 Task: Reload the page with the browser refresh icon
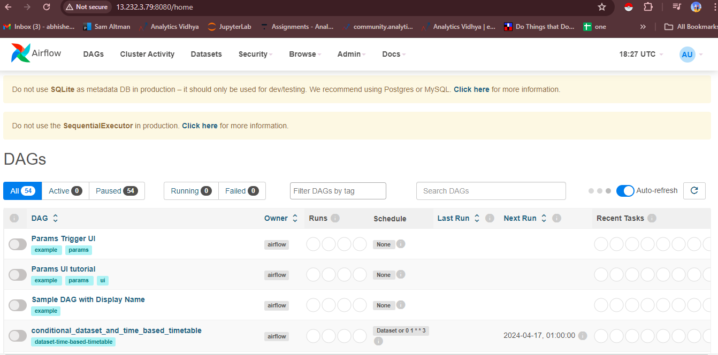coord(47,7)
